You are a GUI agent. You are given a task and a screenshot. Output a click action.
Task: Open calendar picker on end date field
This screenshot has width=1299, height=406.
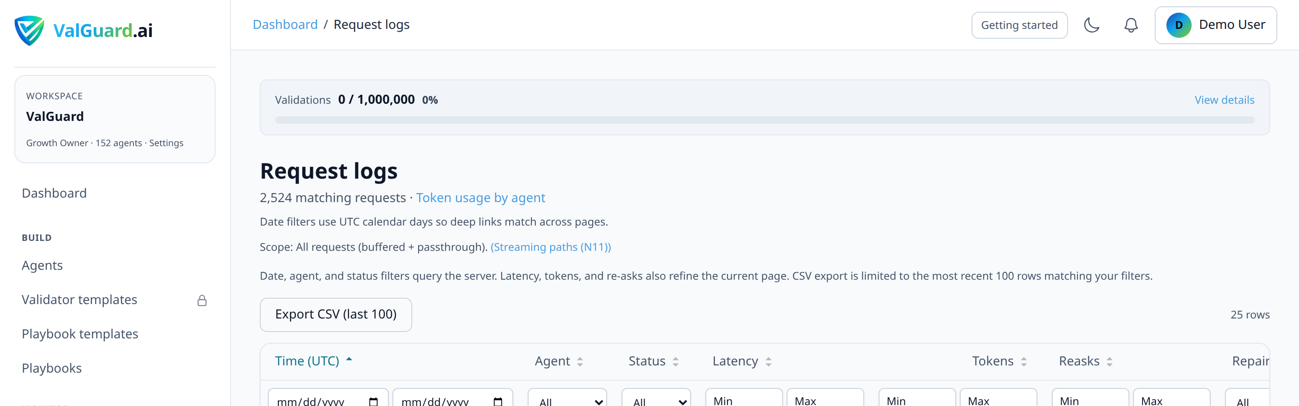pos(497,401)
